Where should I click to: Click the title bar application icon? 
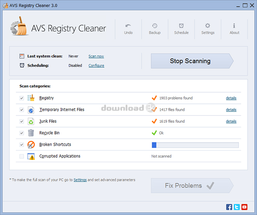(5, 6)
